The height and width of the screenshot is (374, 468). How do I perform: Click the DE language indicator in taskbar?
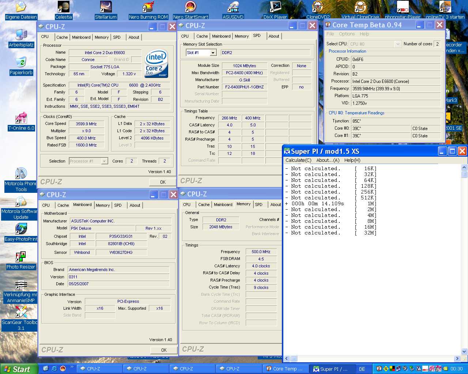(x=362, y=369)
